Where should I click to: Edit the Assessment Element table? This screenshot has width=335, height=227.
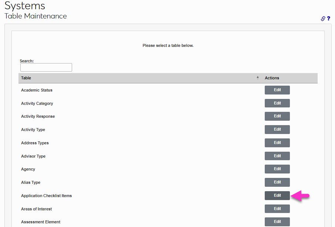point(277,221)
